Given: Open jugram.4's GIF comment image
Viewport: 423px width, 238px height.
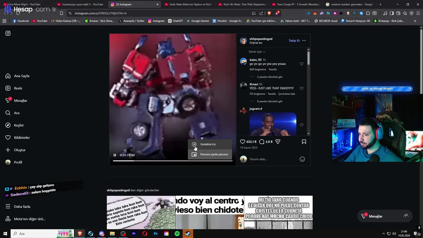Looking at the screenshot, I should (273, 124).
